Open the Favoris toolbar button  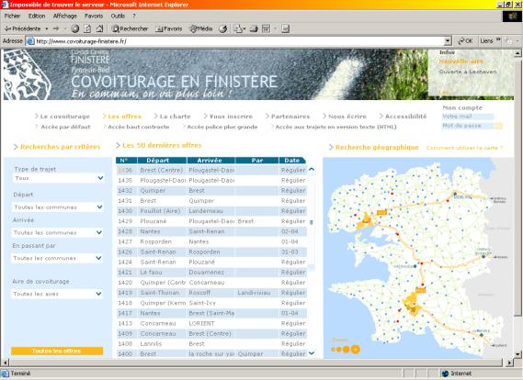click(x=169, y=29)
